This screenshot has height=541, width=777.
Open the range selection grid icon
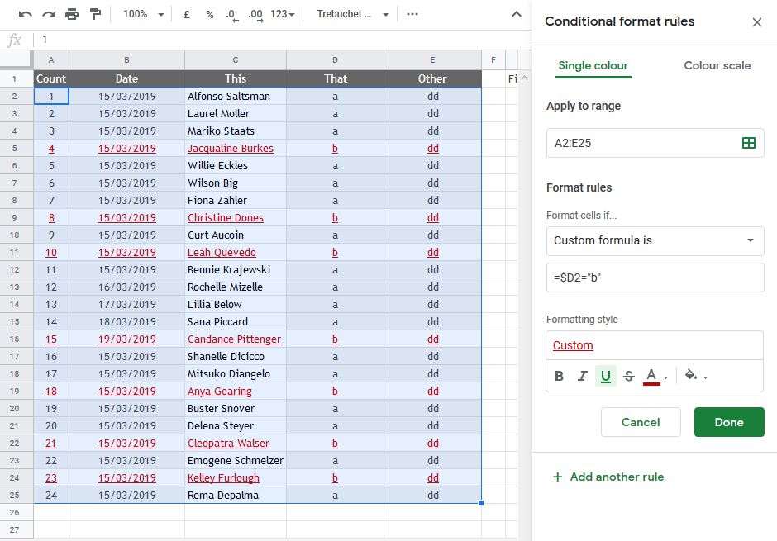pyautogui.click(x=749, y=142)
